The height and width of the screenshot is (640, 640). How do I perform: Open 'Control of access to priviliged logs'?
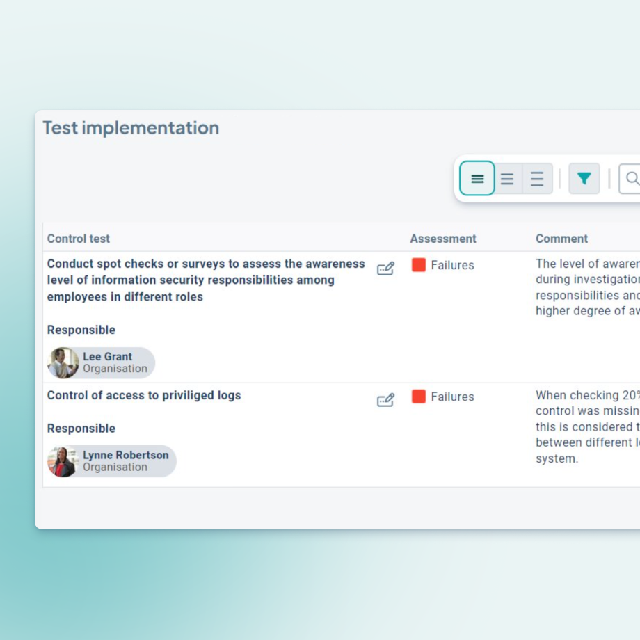click(x=144, y=395)
